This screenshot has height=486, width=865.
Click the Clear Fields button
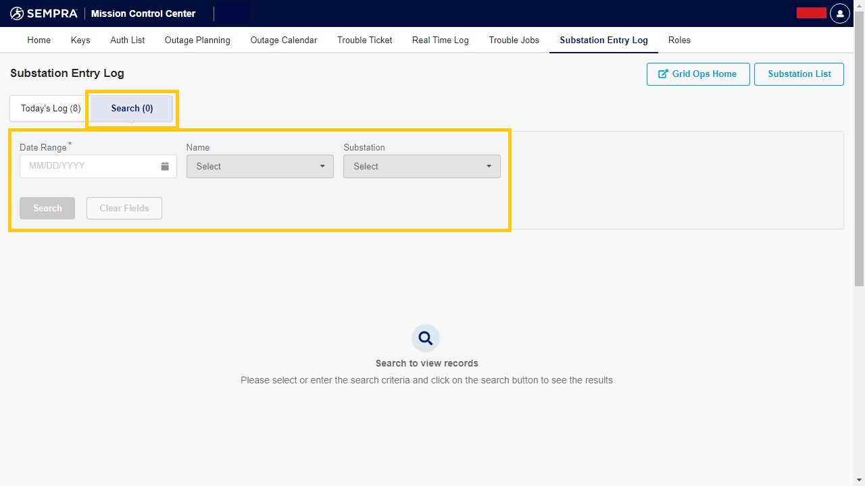coord(124,209)
